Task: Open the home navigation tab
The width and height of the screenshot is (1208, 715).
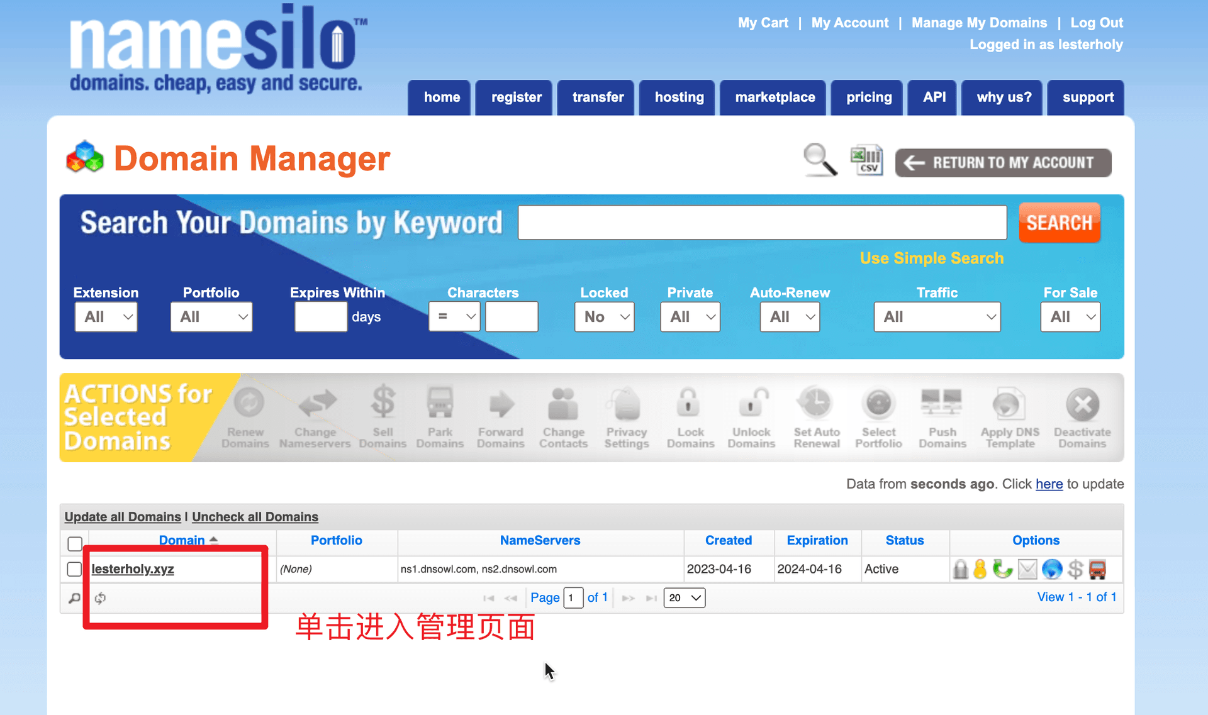Action: [x=439, y=97]
